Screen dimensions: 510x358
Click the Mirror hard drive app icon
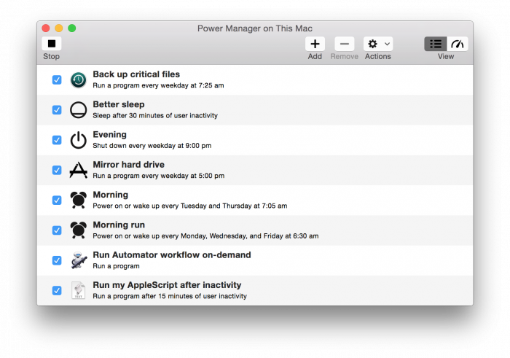click(78, 170)
